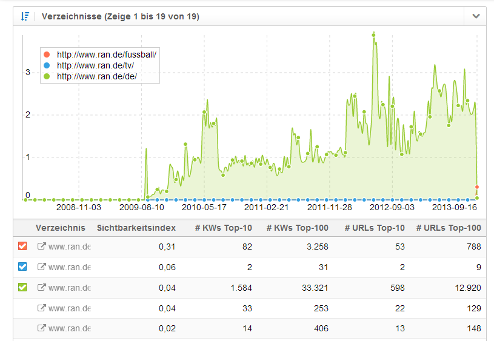
Task: Open external link icon in first row
Action: 41,247
